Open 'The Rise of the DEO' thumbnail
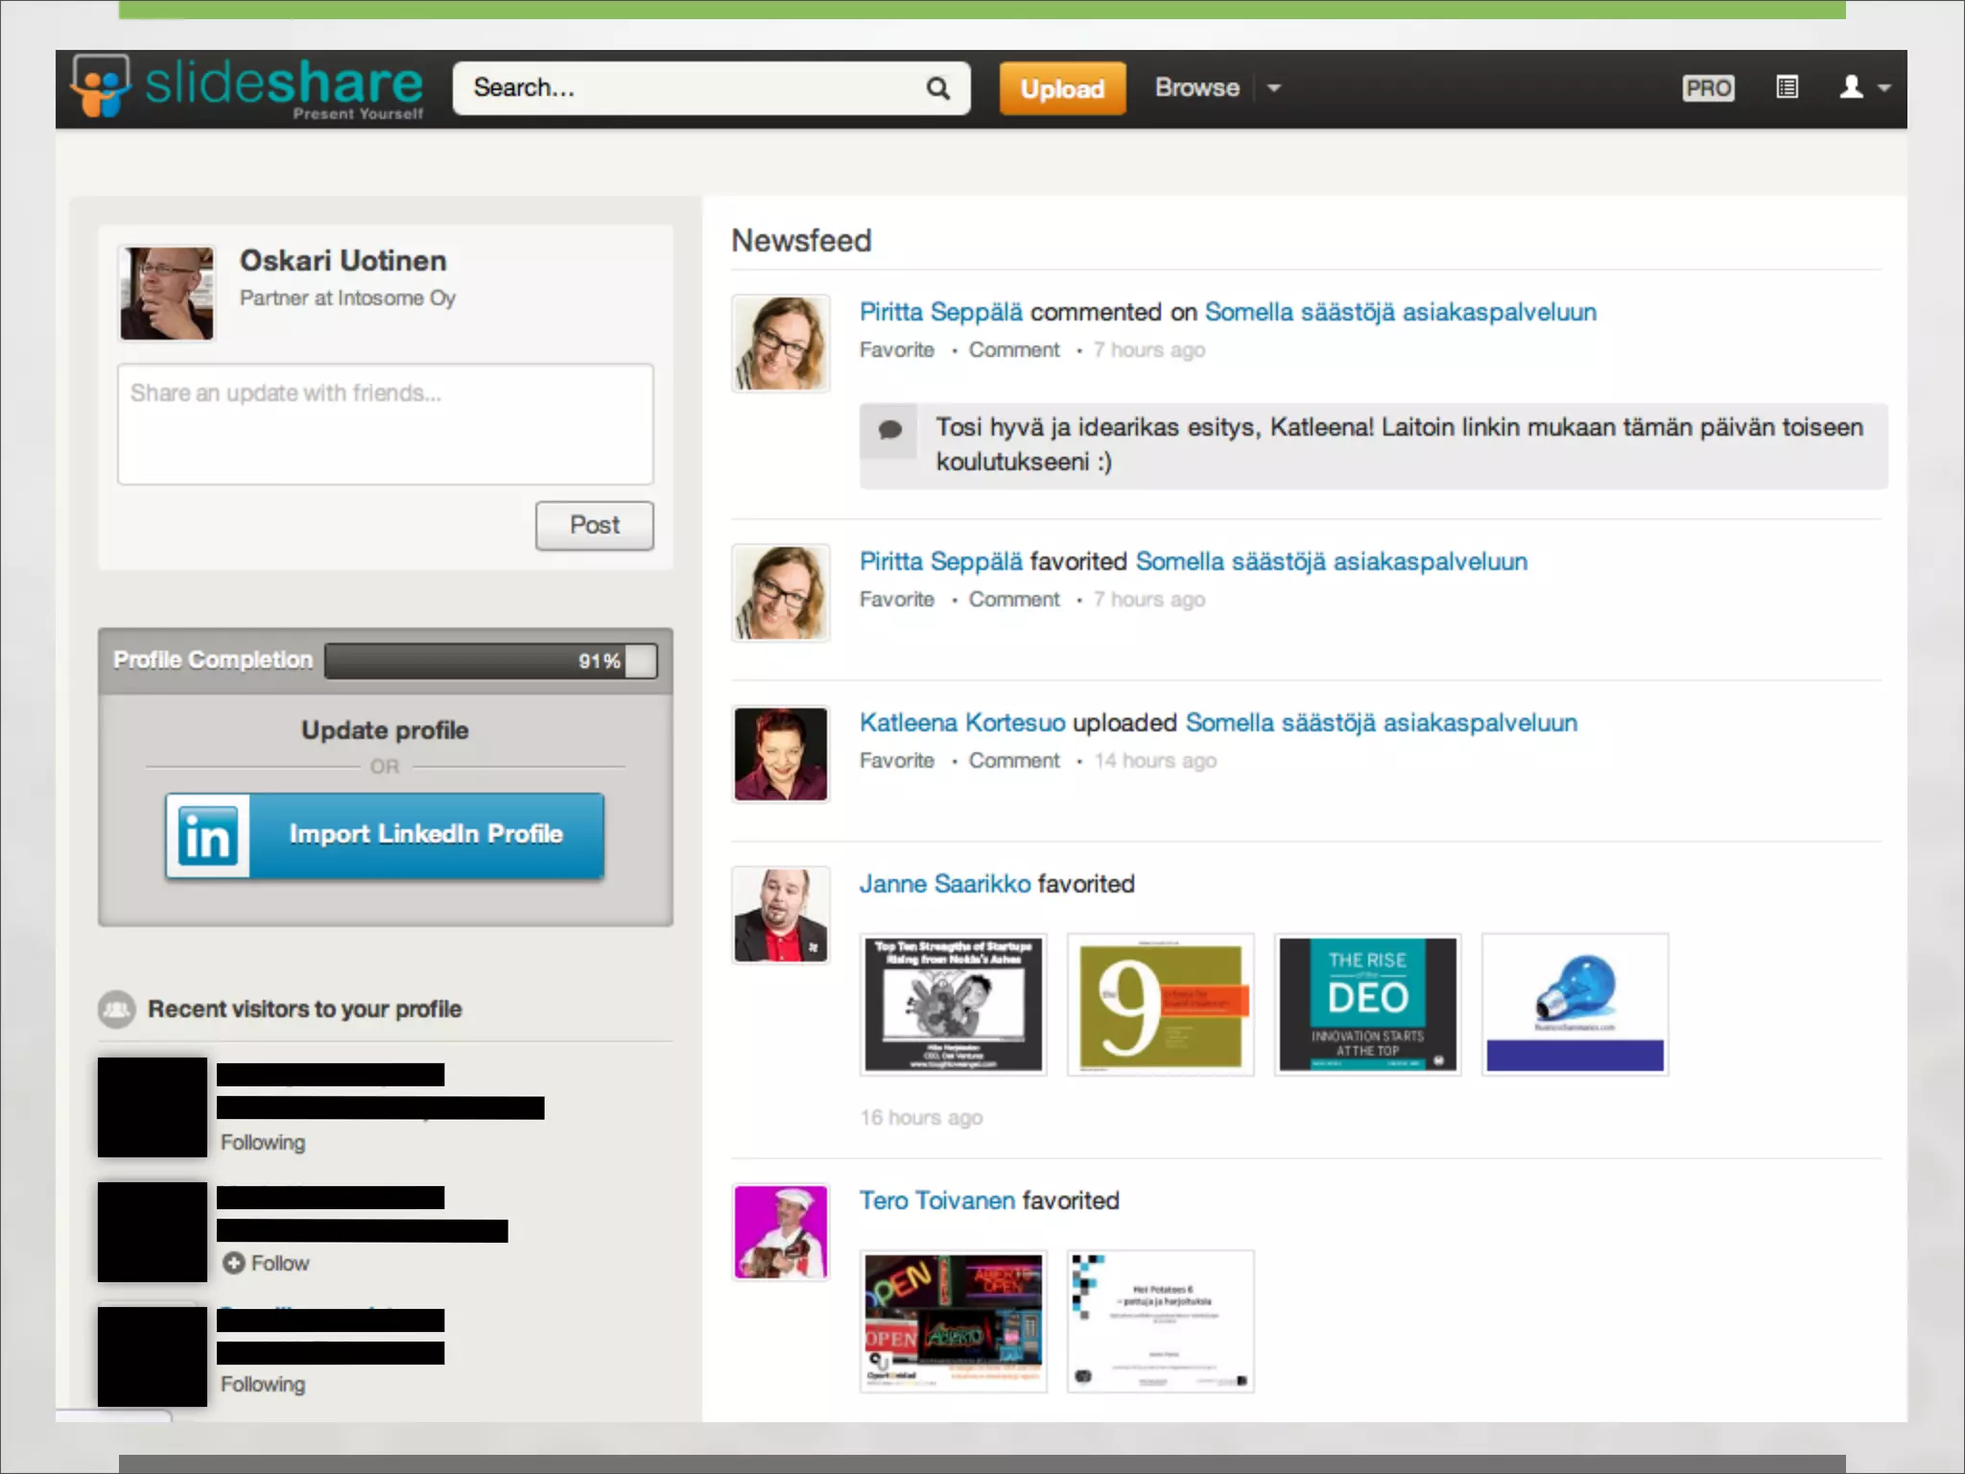Screen dimensions: 1965x1474 tap(1367, 1004)
